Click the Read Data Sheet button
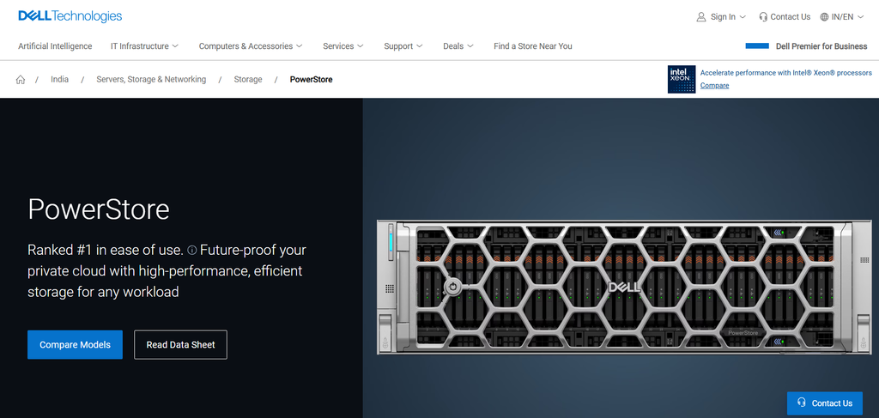The width and height of the screenshot is (879, 418). 180,344
